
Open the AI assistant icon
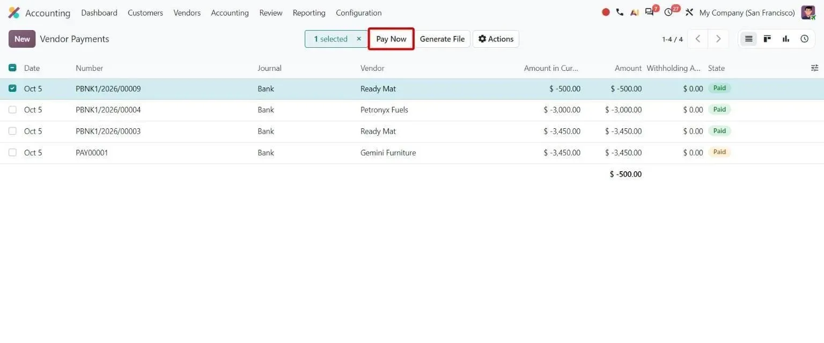(x=635, y=12)
